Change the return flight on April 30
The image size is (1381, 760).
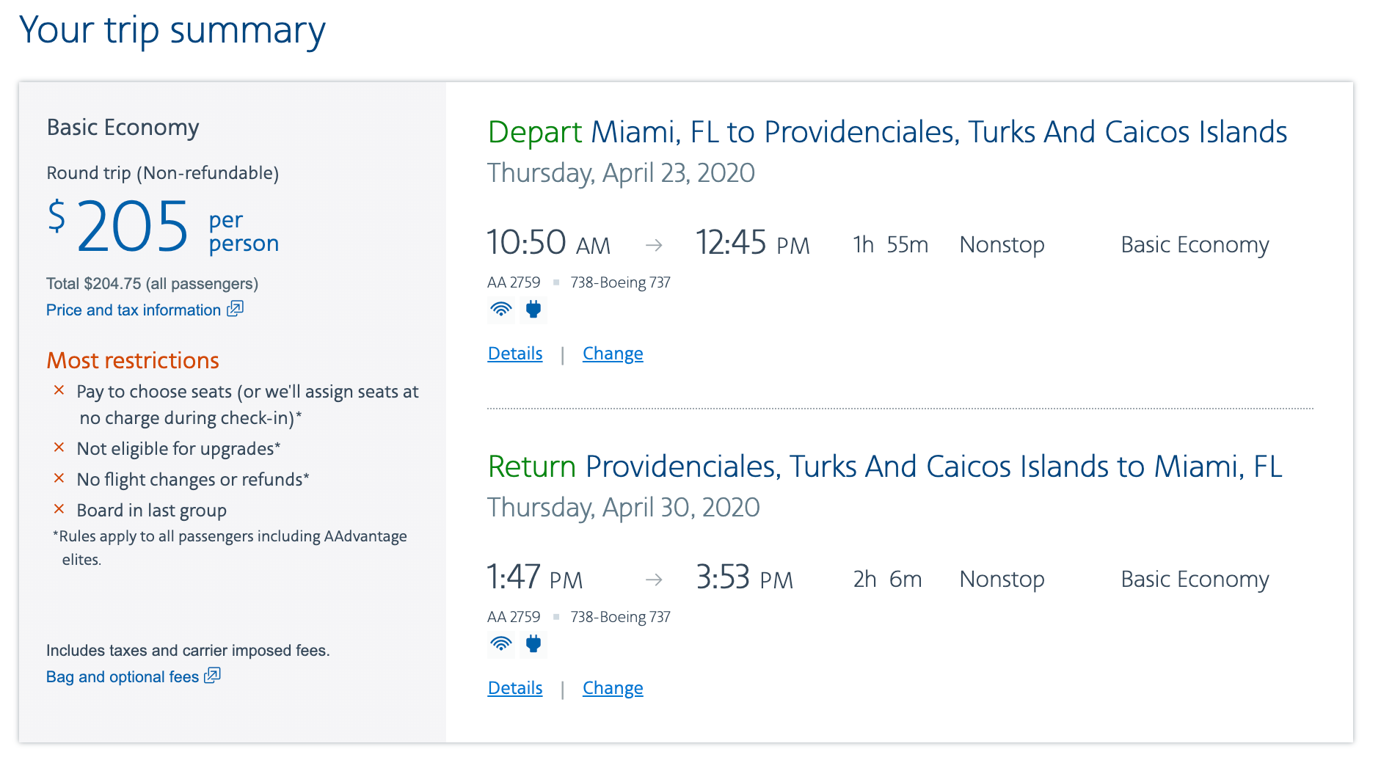click(x=613, y=688)
